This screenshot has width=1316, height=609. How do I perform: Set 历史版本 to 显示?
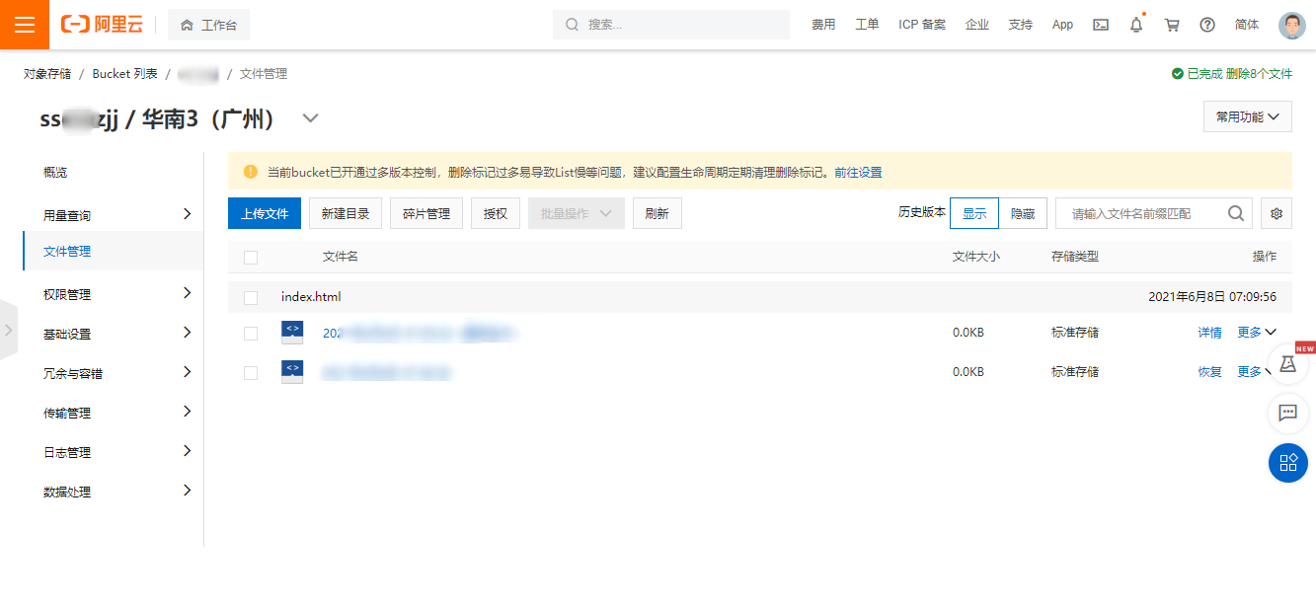[974, 213]
